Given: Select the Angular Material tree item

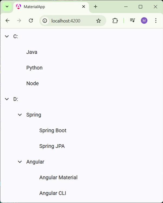Looking at the screenshot, I should click(58, 178).
